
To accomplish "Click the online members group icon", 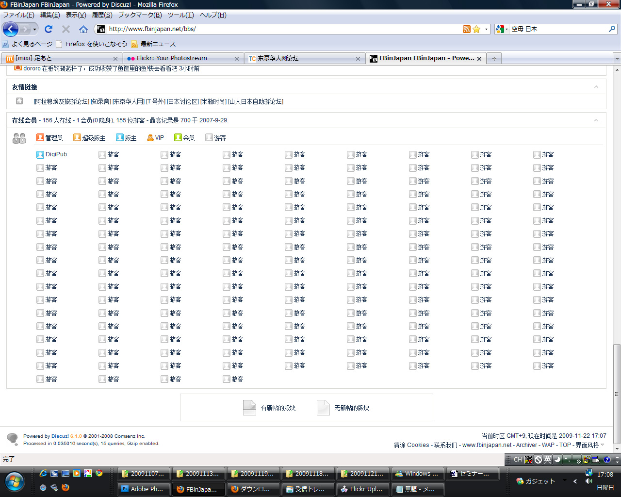I will (x=19, y=138).
